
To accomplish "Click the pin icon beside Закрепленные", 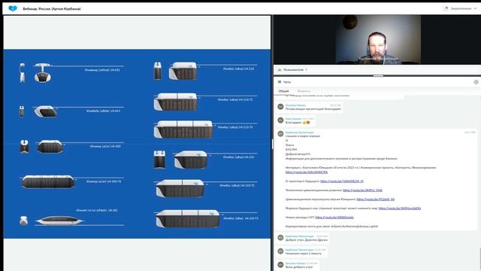I will click(446, 8).
